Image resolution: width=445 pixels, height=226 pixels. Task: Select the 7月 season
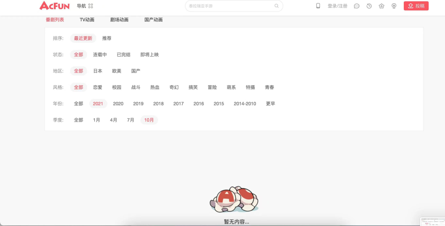(x=131, y=120)
